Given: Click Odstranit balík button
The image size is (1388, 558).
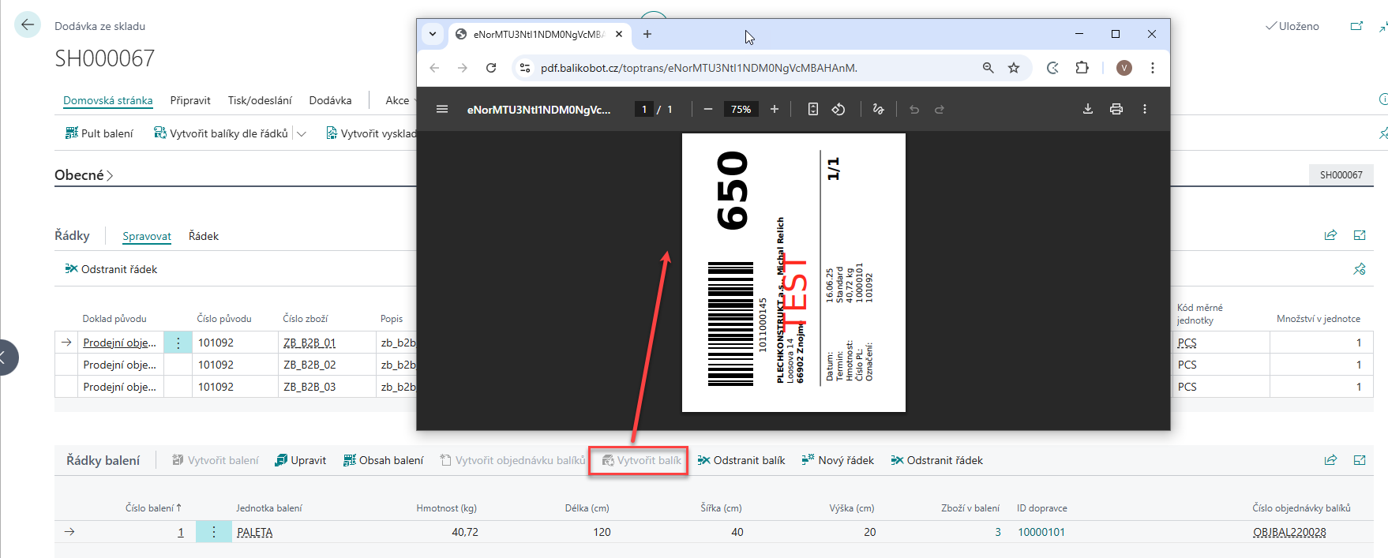Looking at the screenshot, I should pyautogui.click(x=741, y=460).
